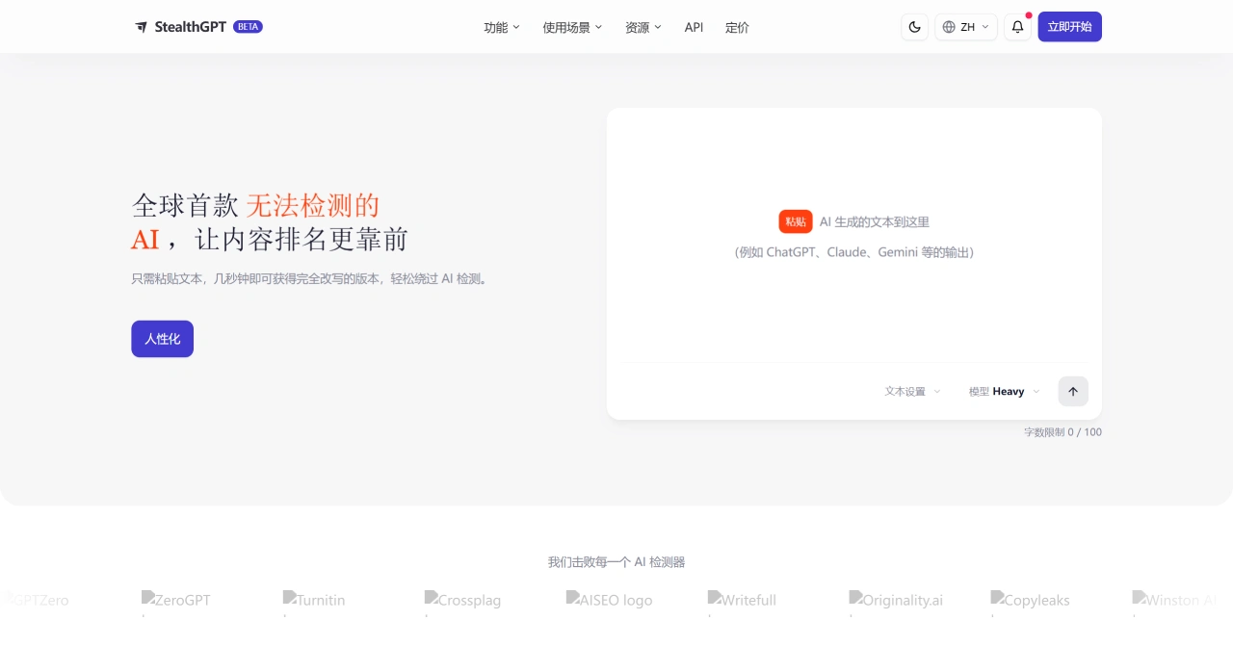The image size is (1233, 672).
Task: Open the ZH language selector dropdown
Action: click(965, 27)
